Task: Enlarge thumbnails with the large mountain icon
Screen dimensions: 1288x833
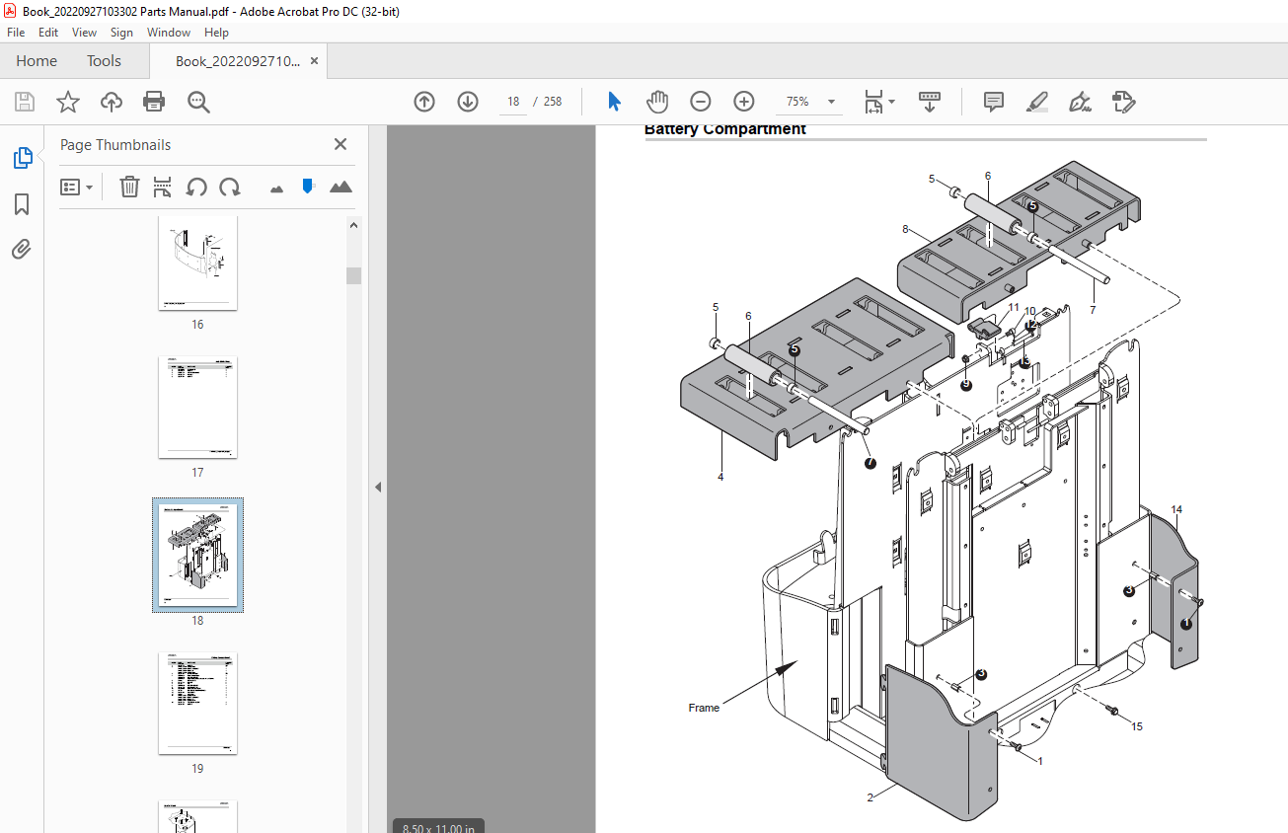Action: (341, 187)
